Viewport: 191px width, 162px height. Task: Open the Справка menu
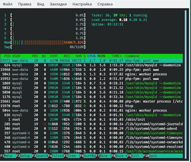(x=105, y=4)
